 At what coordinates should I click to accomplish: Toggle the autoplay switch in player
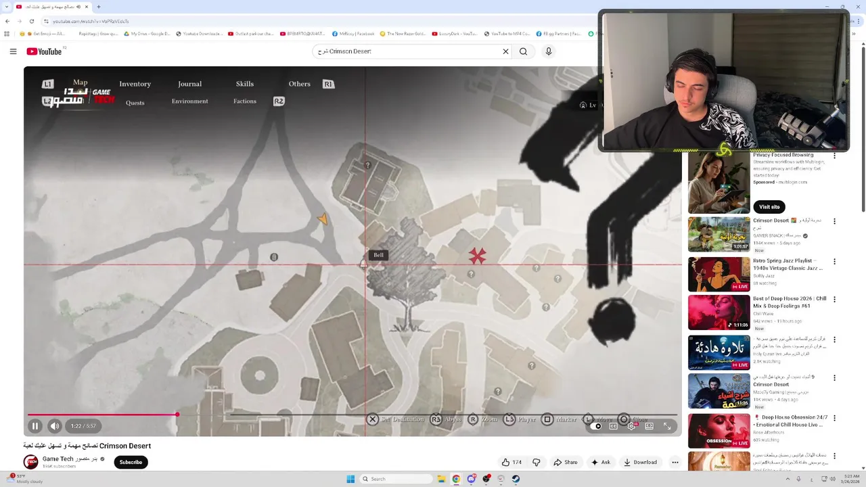pos(597,426)
